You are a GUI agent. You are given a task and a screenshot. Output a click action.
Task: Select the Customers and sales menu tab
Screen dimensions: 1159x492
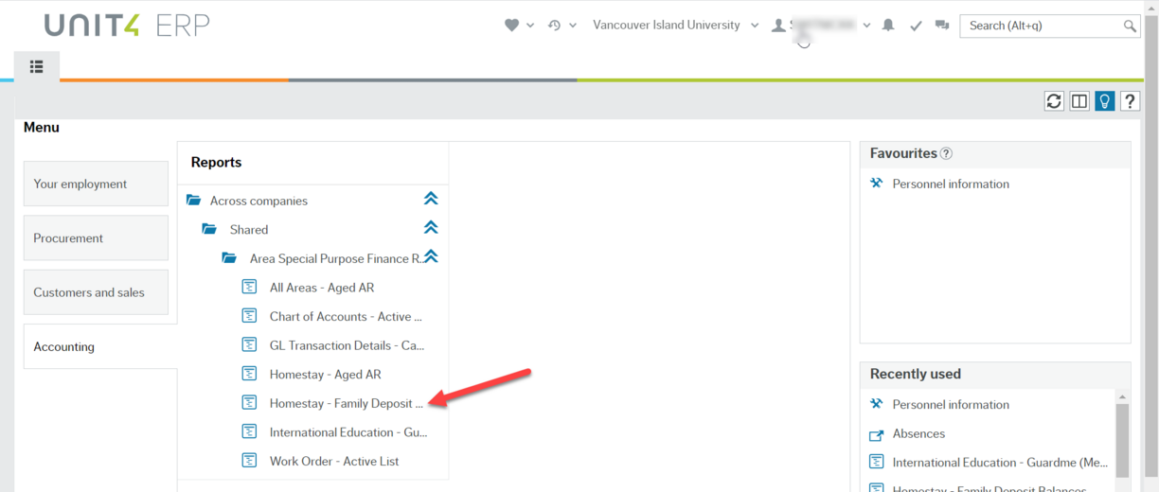click(96, 292)
